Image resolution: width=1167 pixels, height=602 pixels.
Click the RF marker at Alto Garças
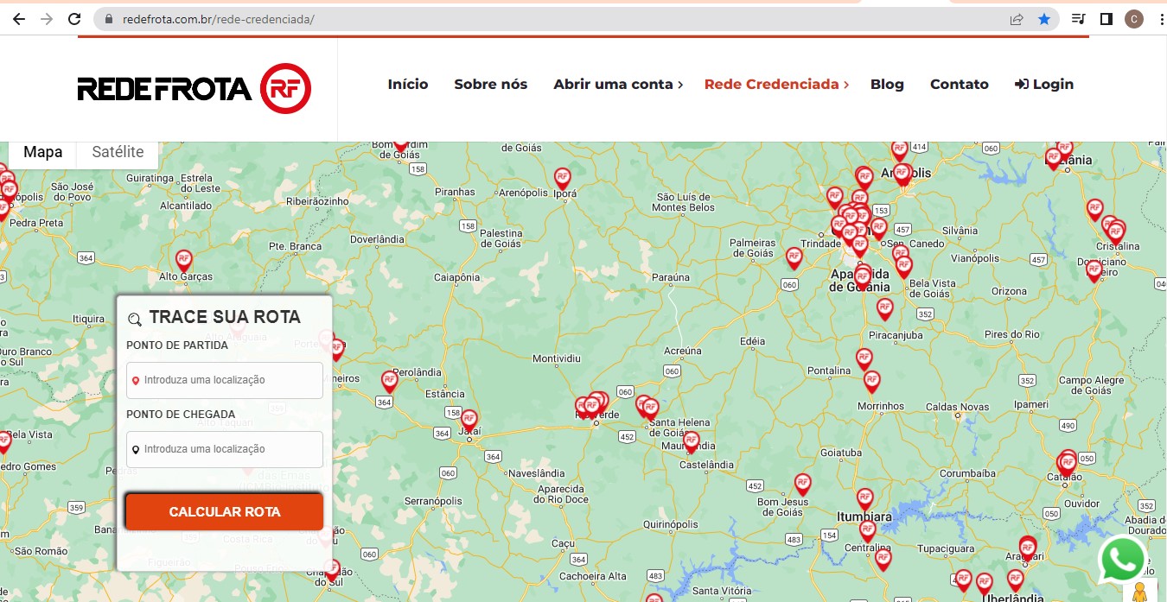[x=183, y=261]
